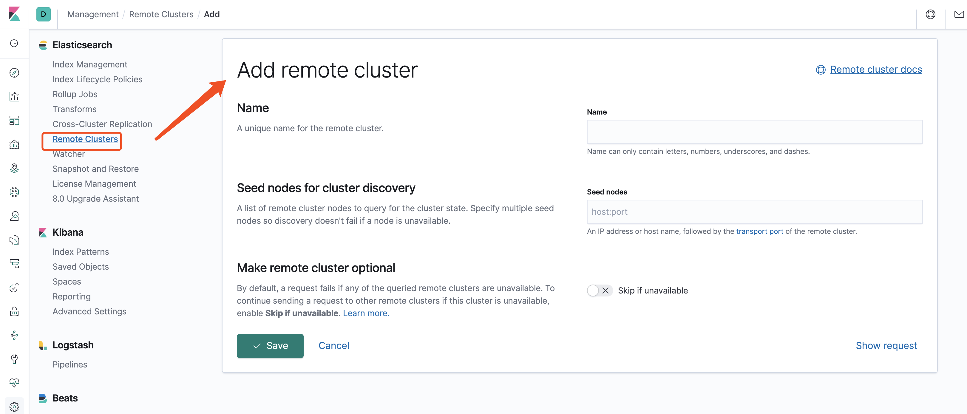Open APM icon in sidebar
Screen dimensions: 967x414
coord(14,263)
